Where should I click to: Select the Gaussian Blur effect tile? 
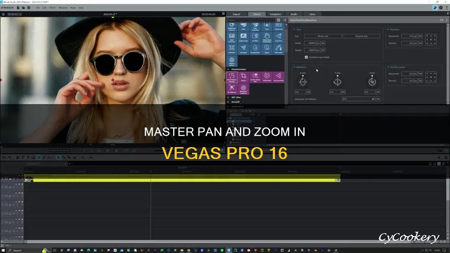pos(255,49)
